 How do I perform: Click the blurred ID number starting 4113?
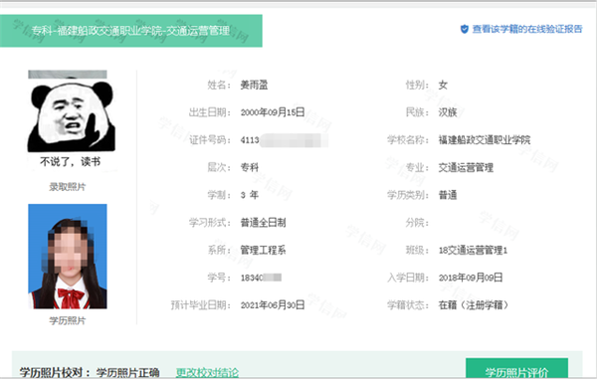tap(284, 140)
